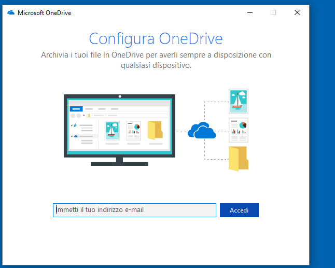Click the "Archivia i tuoi file" description text

[156, 60]
